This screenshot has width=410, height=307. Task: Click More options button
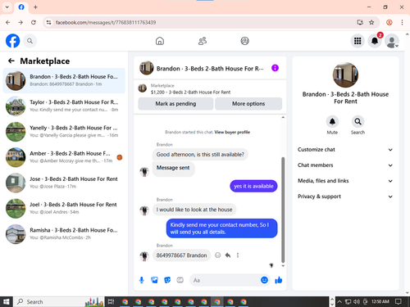(248, 104)
